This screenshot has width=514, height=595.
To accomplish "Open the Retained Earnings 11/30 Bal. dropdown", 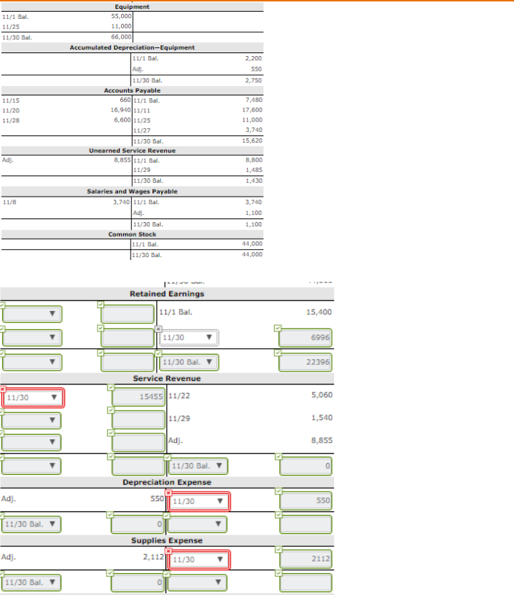I will click(x=189, y=362).
